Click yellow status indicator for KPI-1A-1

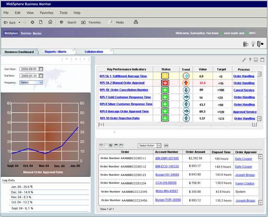pyautogui.click(x=165, y=76)
